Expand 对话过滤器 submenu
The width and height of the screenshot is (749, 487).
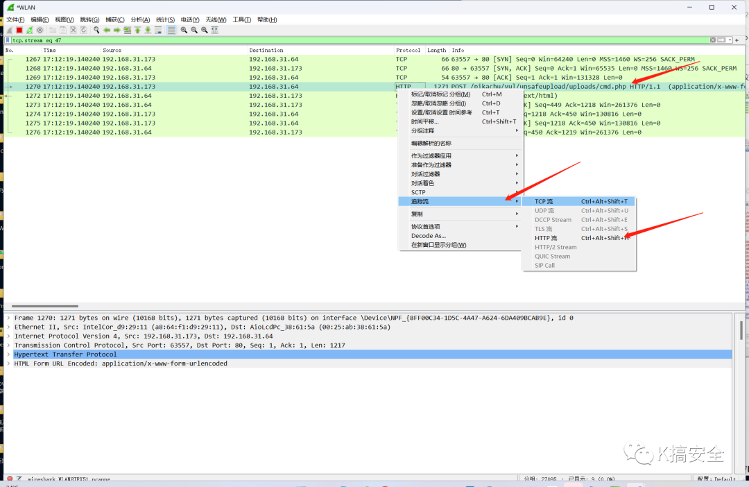(x=460, y=174)
